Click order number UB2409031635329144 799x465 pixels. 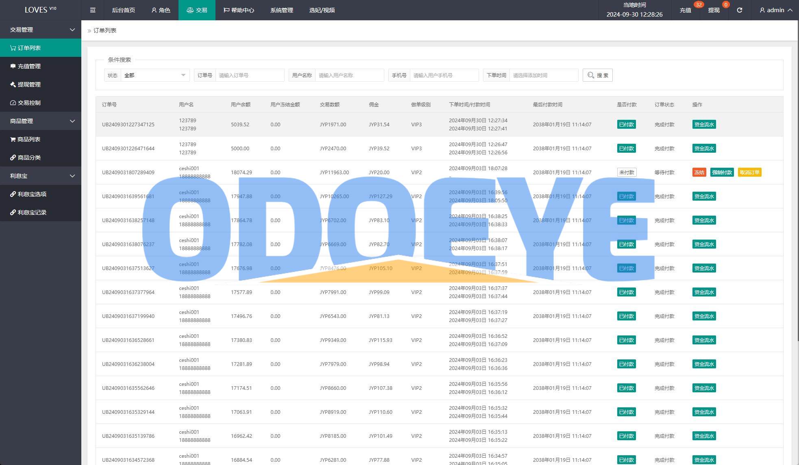tap(128, 412)
